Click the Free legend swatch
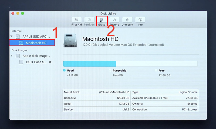Image resolution: width=216 pixels, height=129 pixels. (x=156, y=70)
